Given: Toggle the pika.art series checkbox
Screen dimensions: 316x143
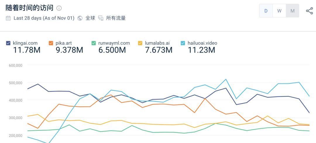Looking at the screenshot, I should [x=51, y=43].
